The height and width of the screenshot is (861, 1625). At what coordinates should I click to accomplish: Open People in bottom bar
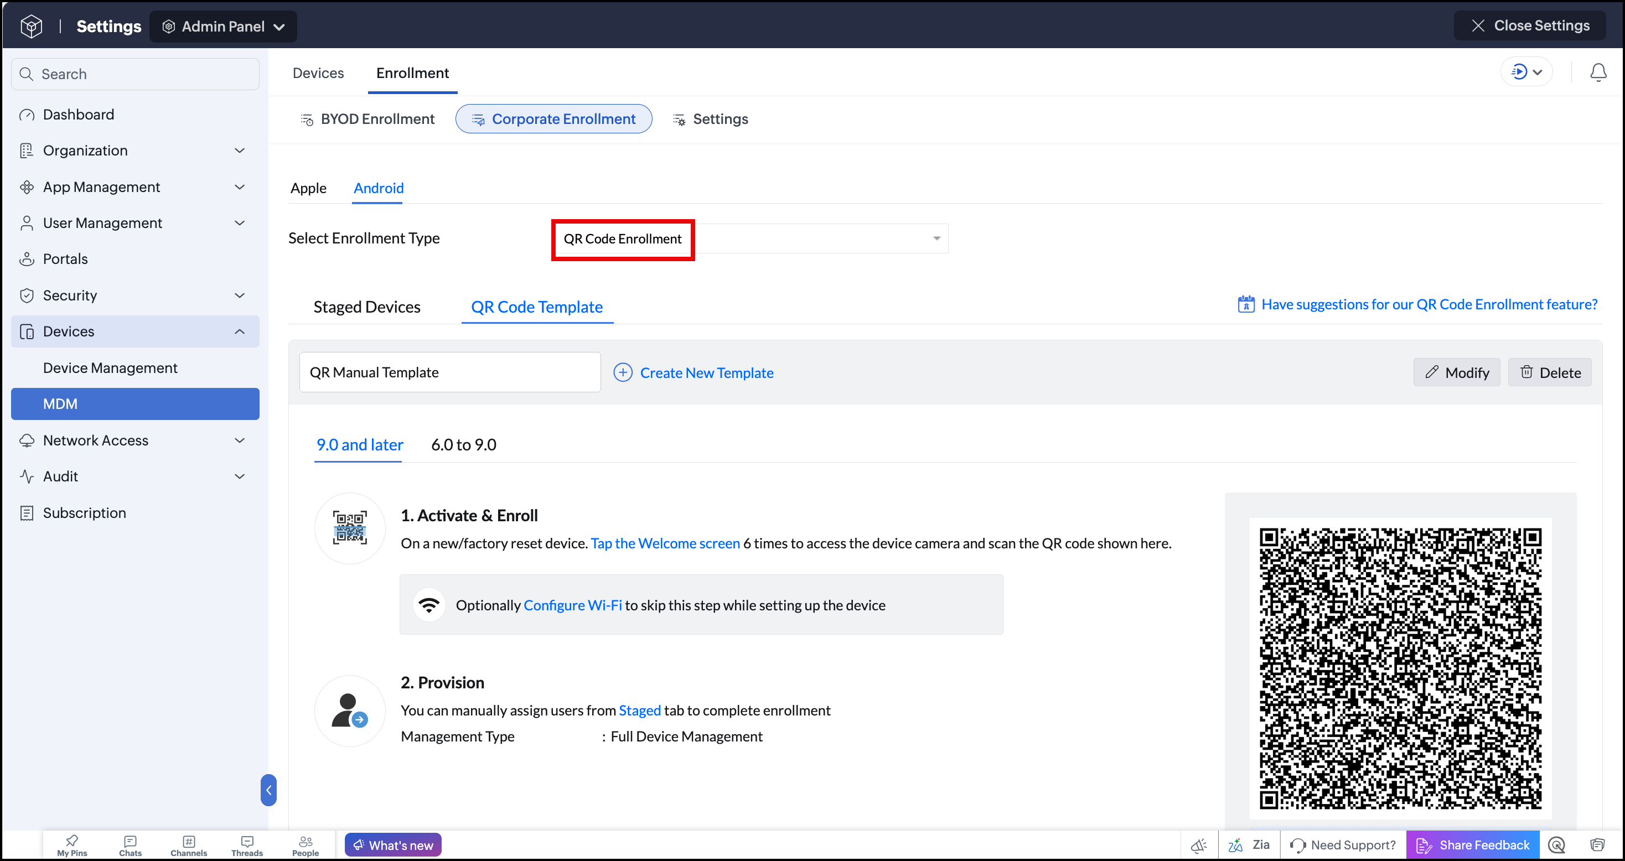(x=306, y=846)
